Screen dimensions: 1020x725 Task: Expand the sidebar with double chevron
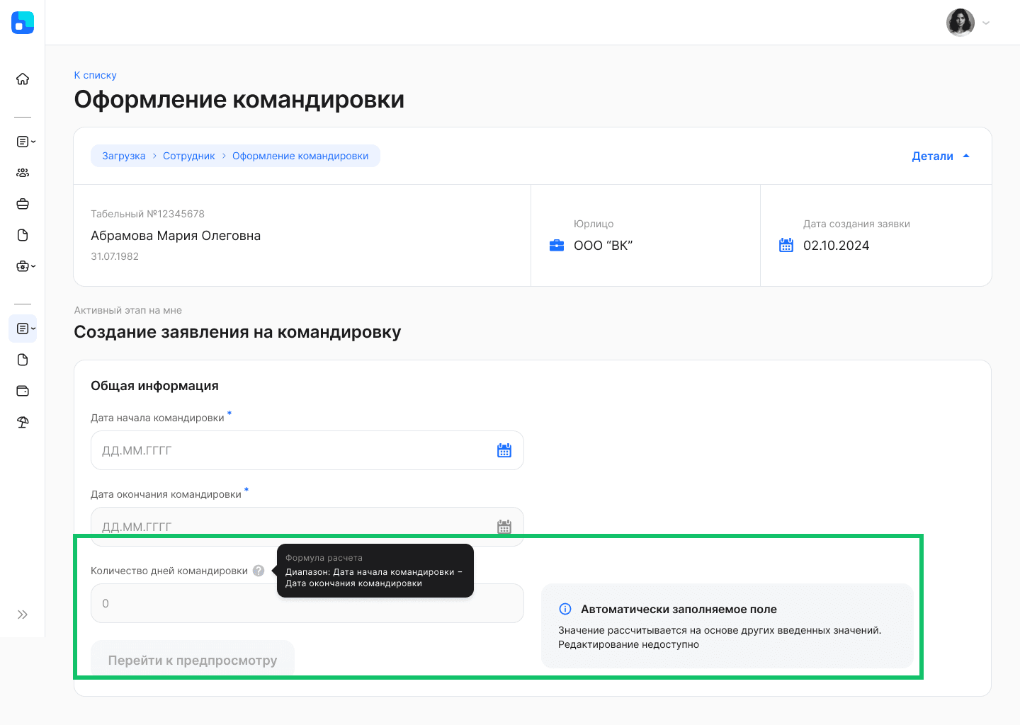pos(23,615)
